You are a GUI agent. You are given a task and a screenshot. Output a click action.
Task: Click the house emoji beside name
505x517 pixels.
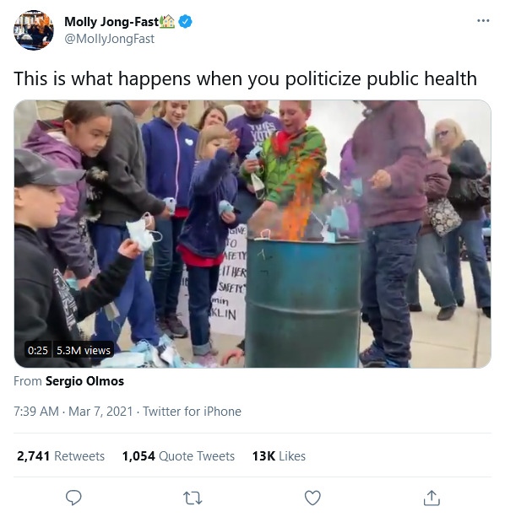pyautogui.click(x=167, y=21)
